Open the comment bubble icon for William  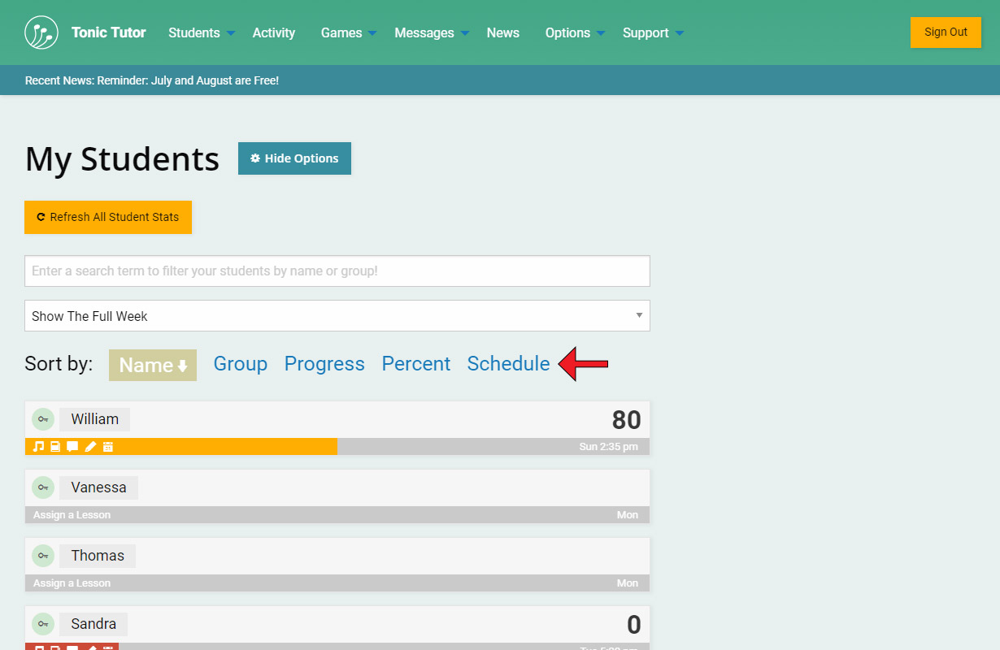click(72, 447)
